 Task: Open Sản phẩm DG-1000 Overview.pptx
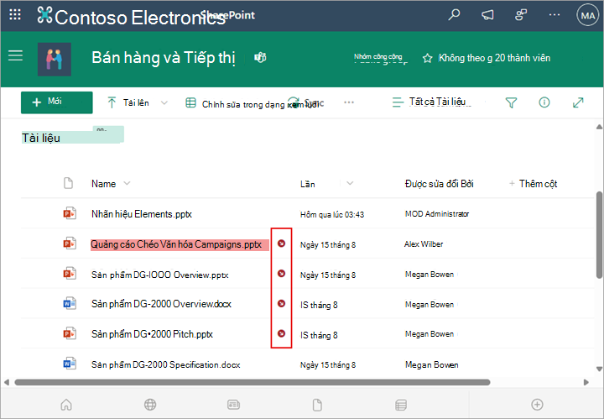160,275
